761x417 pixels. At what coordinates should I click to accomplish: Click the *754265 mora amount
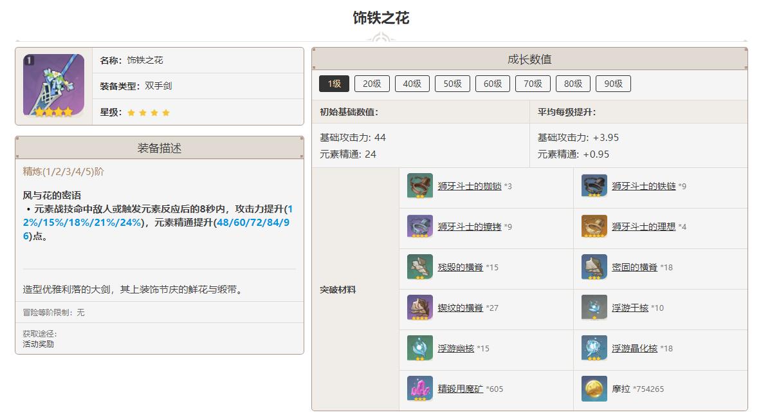click(x=648, y=389)
